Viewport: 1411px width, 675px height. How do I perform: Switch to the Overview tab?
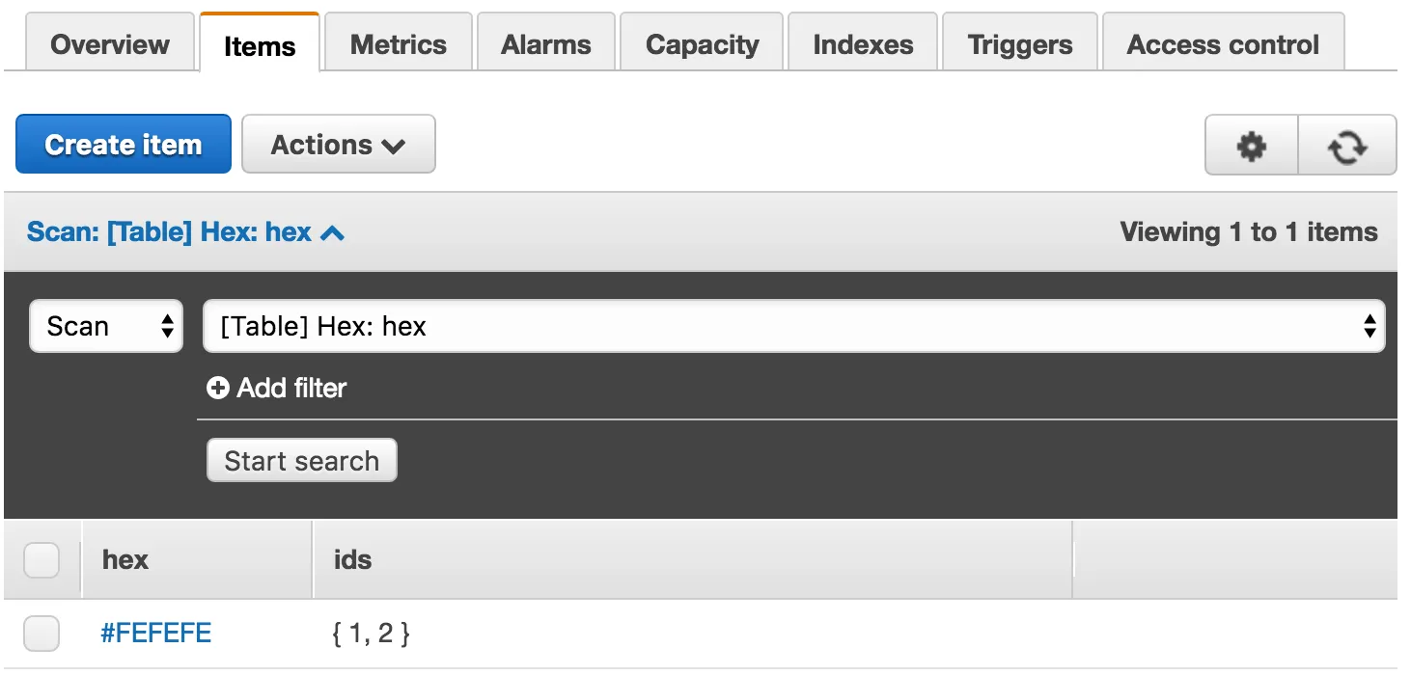tap(110, 44)
